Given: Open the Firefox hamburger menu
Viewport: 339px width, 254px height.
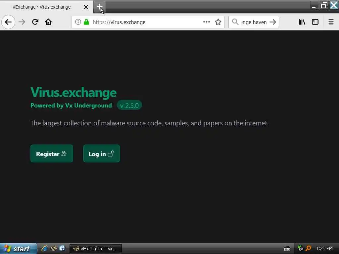Looking at the screenshot, I should tap(331, 22).
